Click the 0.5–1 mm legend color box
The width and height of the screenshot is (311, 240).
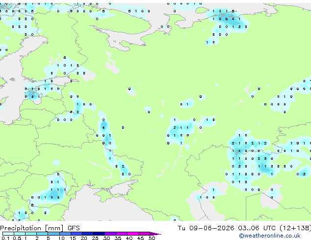pos(20,234)
